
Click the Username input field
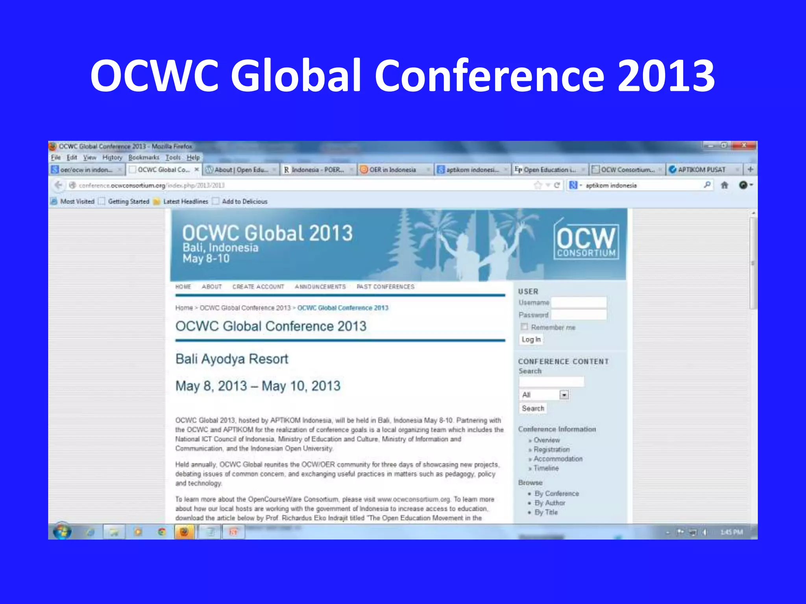click(579, 302)
